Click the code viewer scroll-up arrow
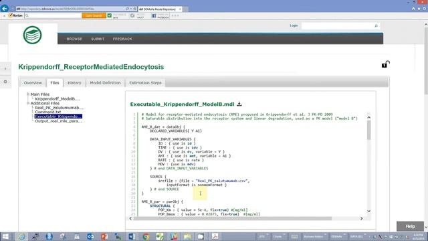This screenshot has height=241, width=428. point(368,117)
